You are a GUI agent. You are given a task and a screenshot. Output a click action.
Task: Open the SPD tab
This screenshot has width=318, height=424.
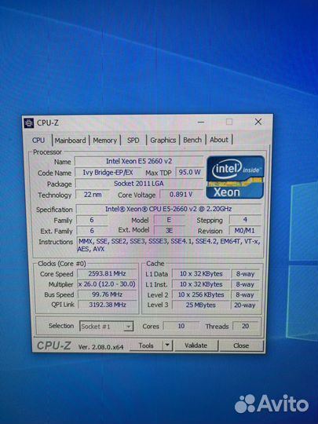click(133, 140)
